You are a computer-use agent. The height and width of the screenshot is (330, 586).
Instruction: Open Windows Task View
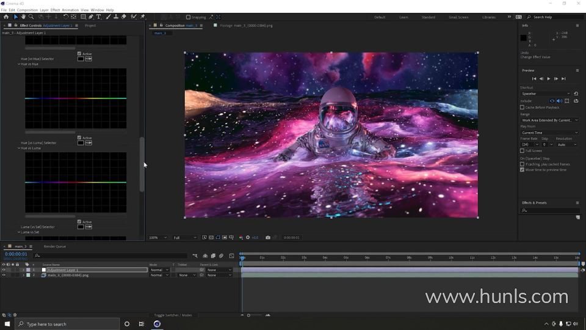coord(141,324)
